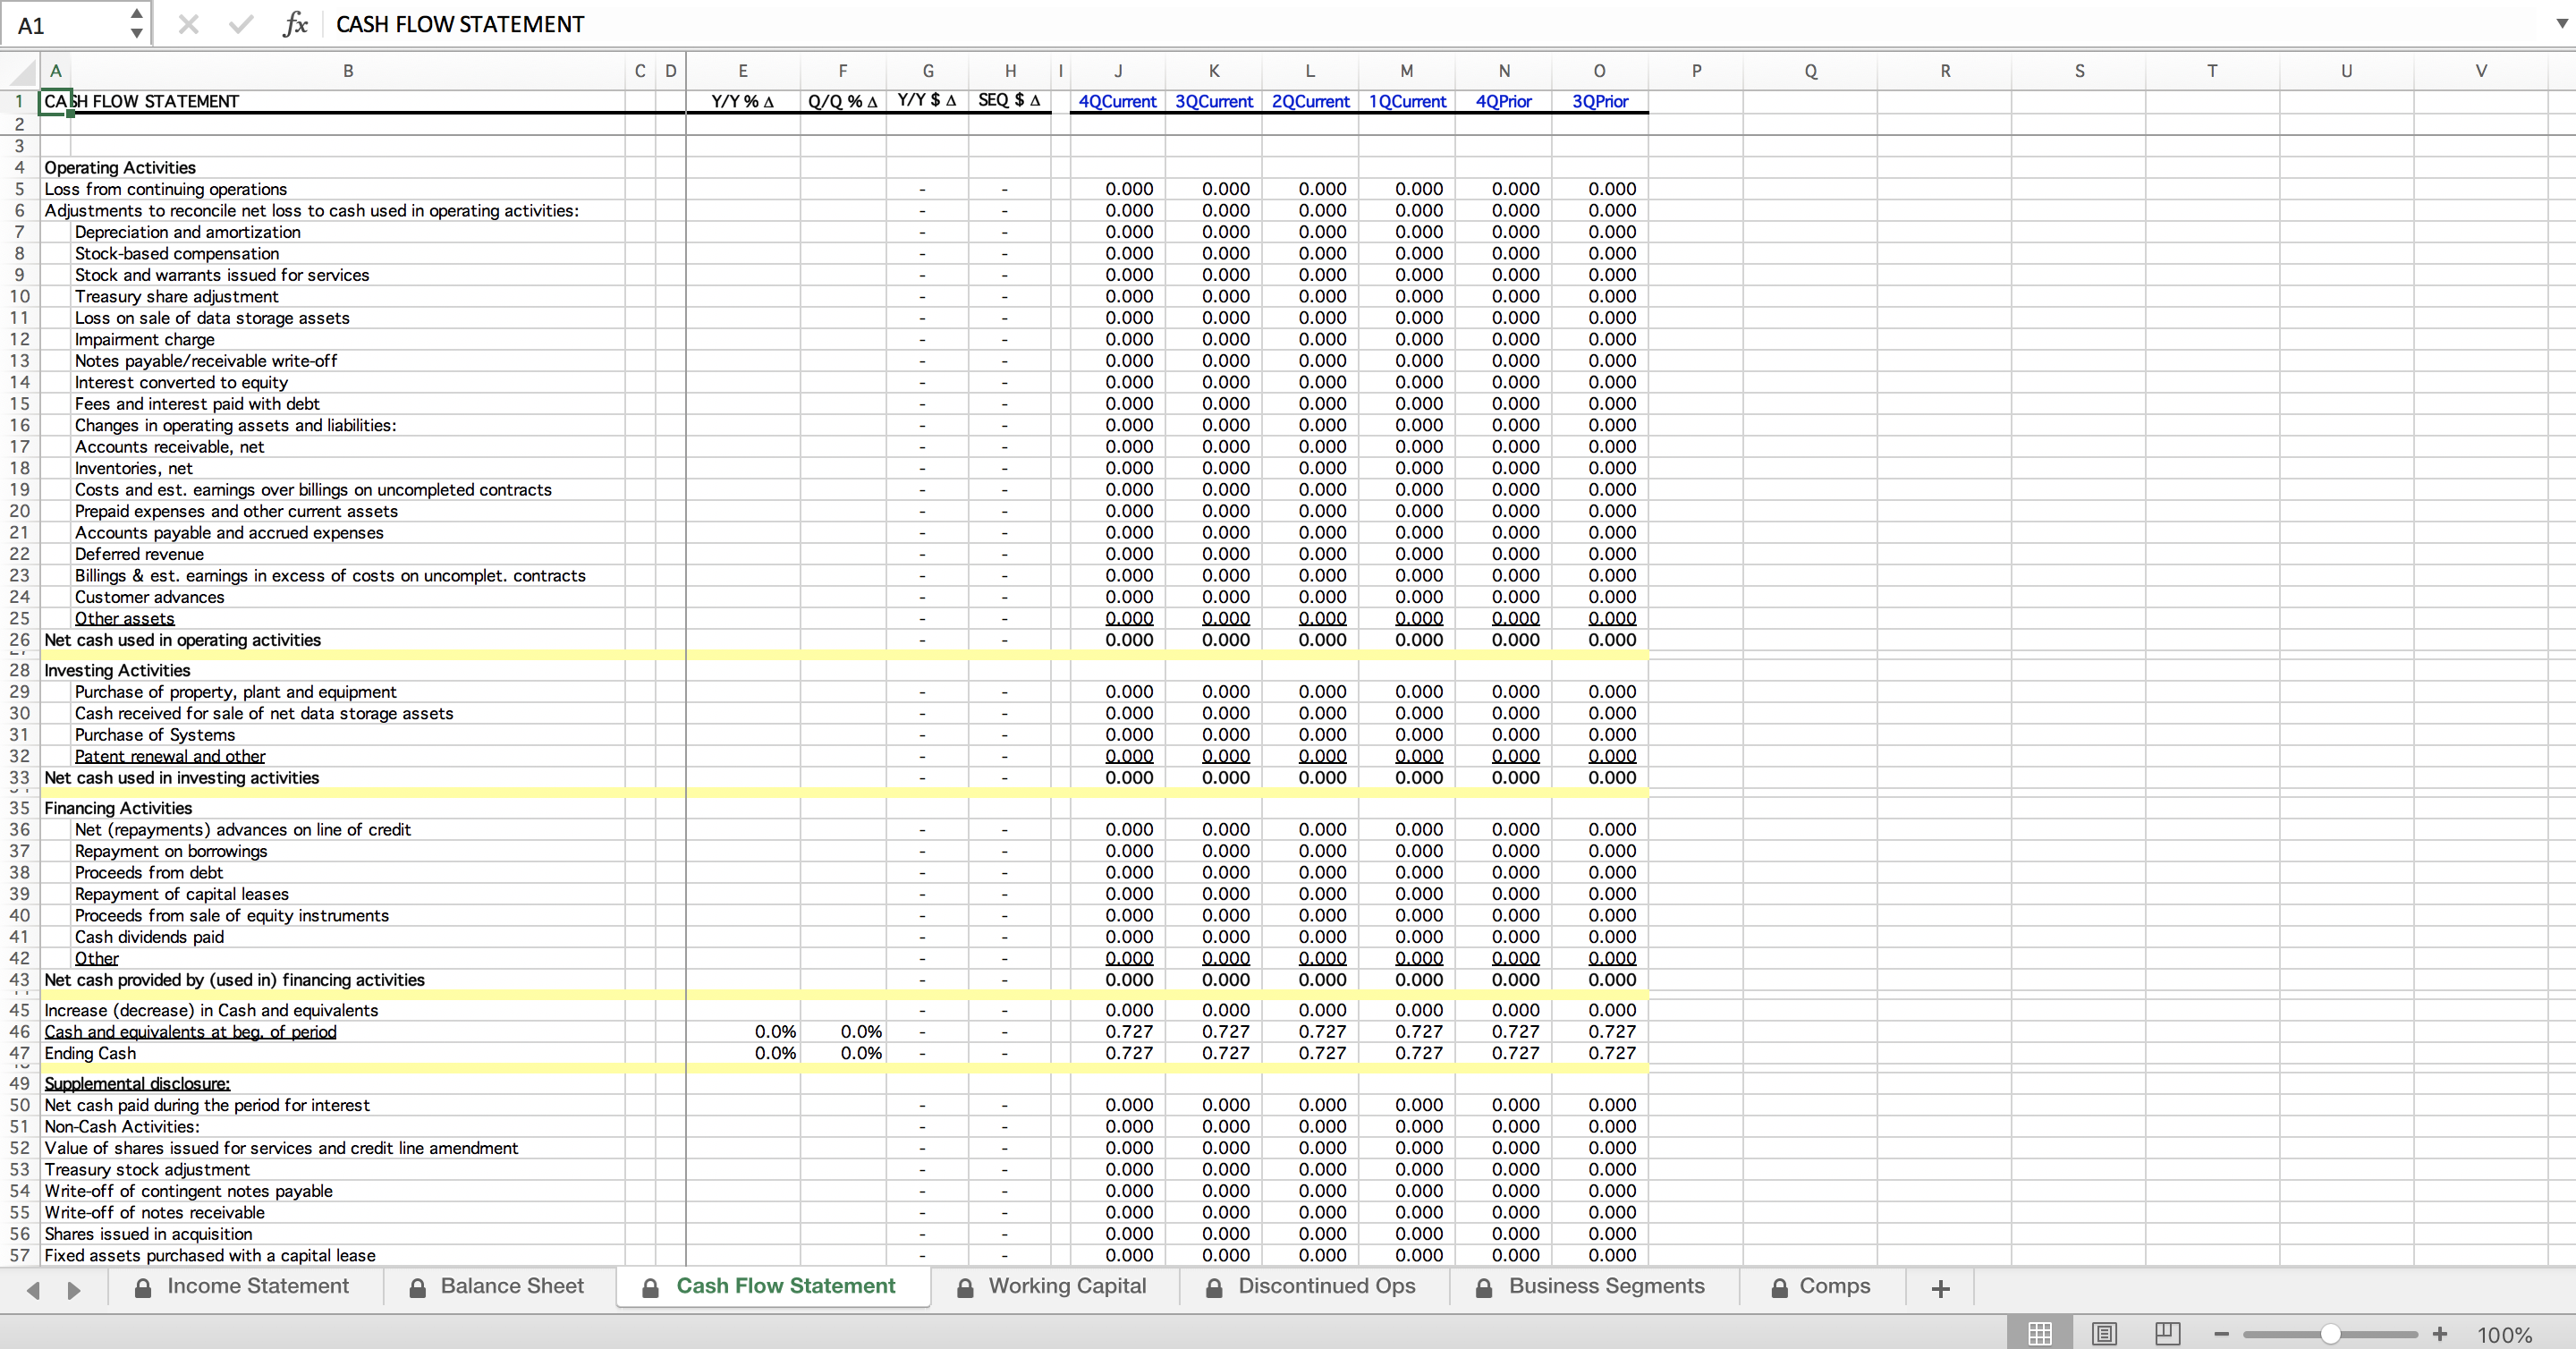Select Proceeds from debt row label
The height and width of the screenshot is (1349, 2576).
(x=149, y=872)
